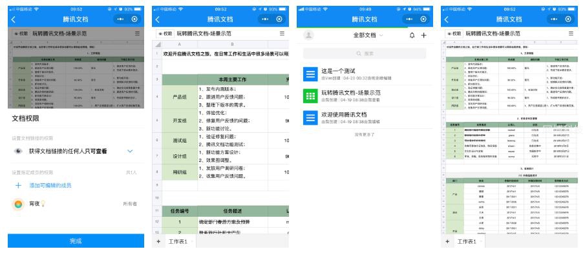Tap 共1人 member count text
Viewport: 585px width, 258px height.
131,172
